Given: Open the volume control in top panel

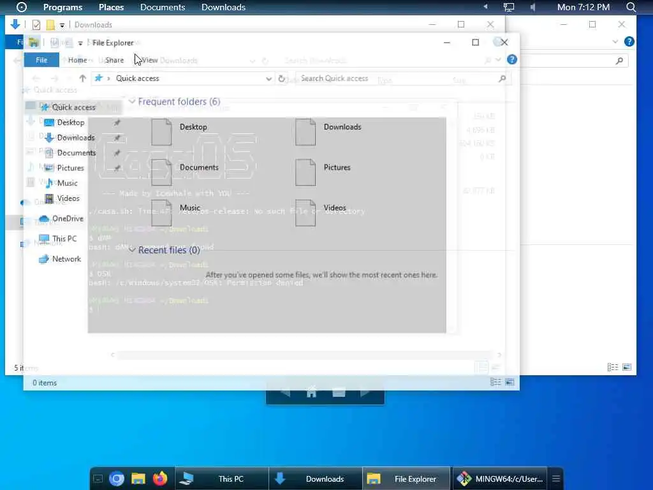Looking at the screenshot, I should pos(533,7).
